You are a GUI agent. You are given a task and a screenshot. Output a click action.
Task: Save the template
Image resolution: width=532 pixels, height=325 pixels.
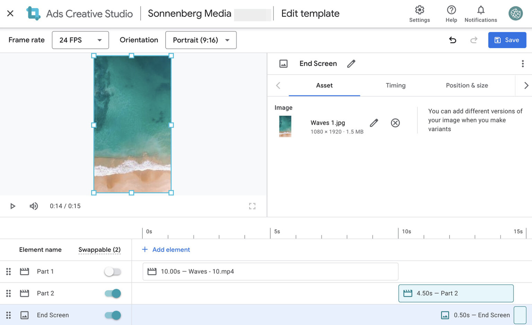[507, 40]
